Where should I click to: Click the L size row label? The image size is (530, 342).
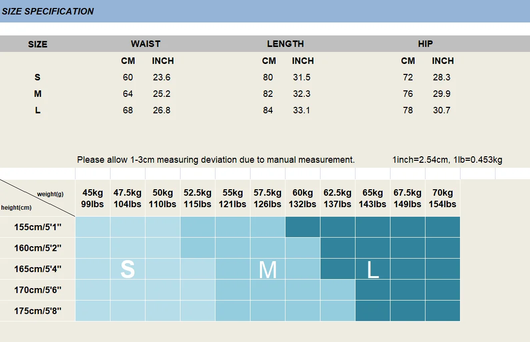37,110
